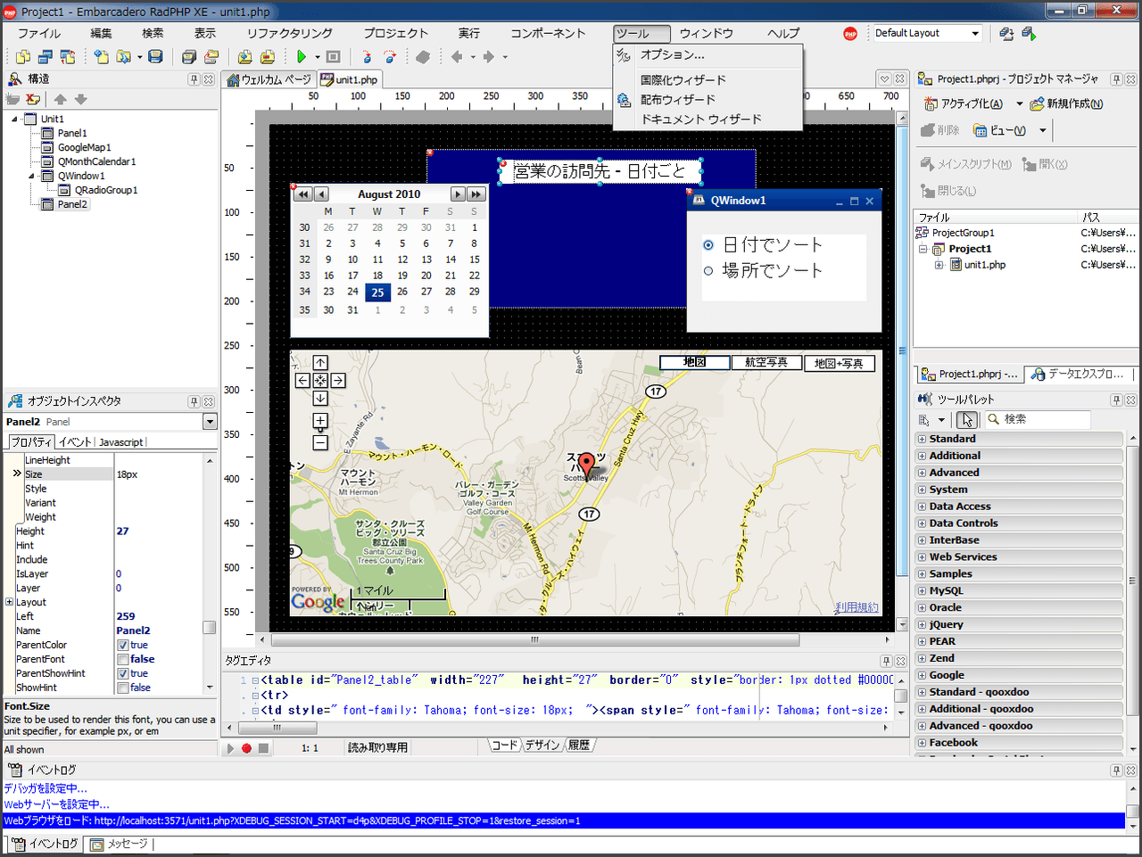Click the red PHP icon right of ヘルプ
1142x857 pixels.
[x=850, y=34]
